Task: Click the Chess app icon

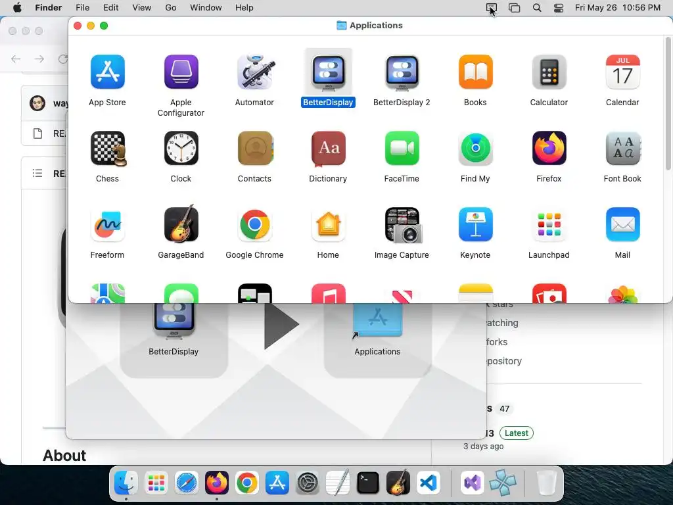Action: (107, 148)
